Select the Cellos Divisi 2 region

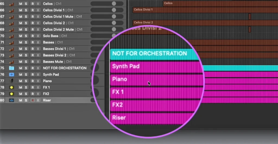pos(205,23)
